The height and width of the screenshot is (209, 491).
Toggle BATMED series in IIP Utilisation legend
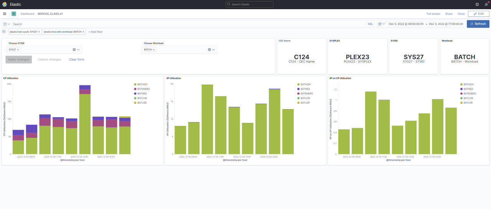305,89
